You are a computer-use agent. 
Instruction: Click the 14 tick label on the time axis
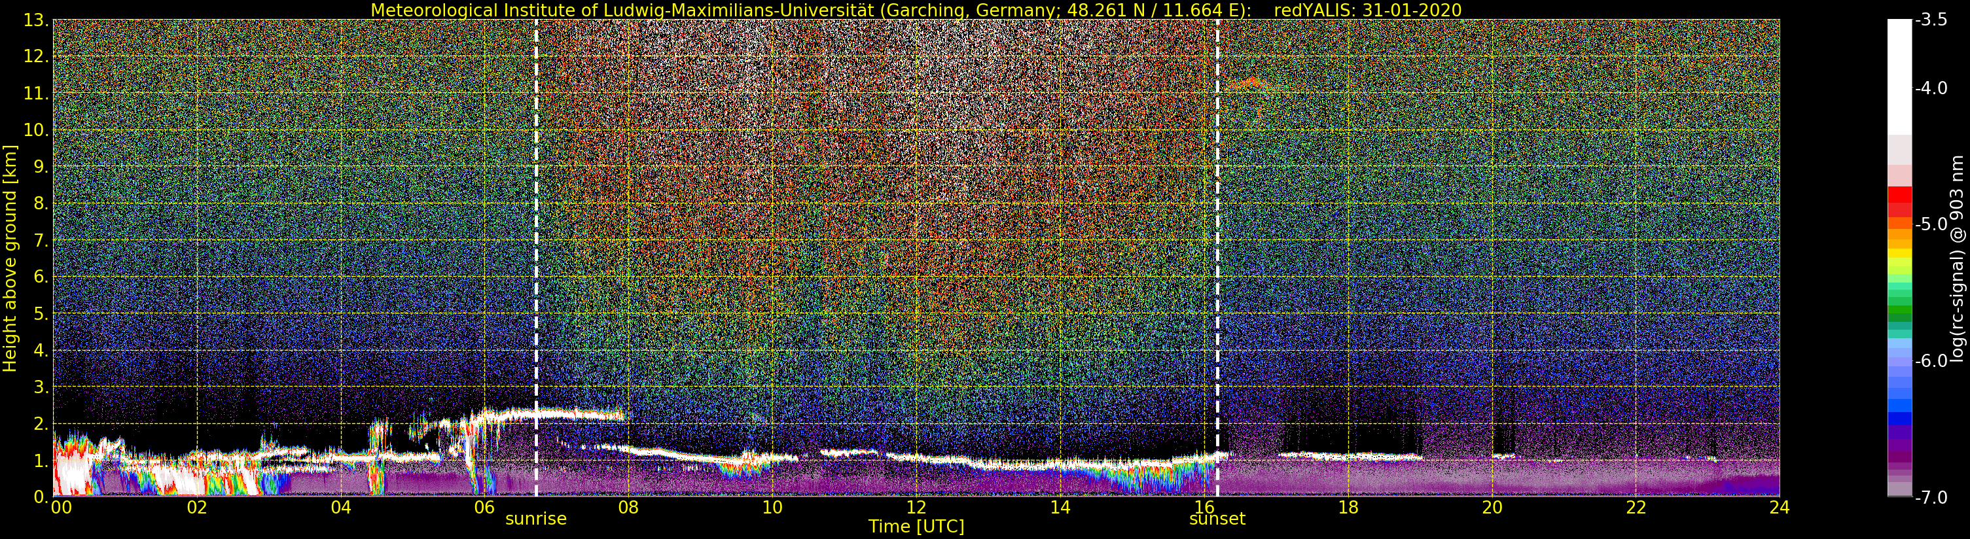1060,508
